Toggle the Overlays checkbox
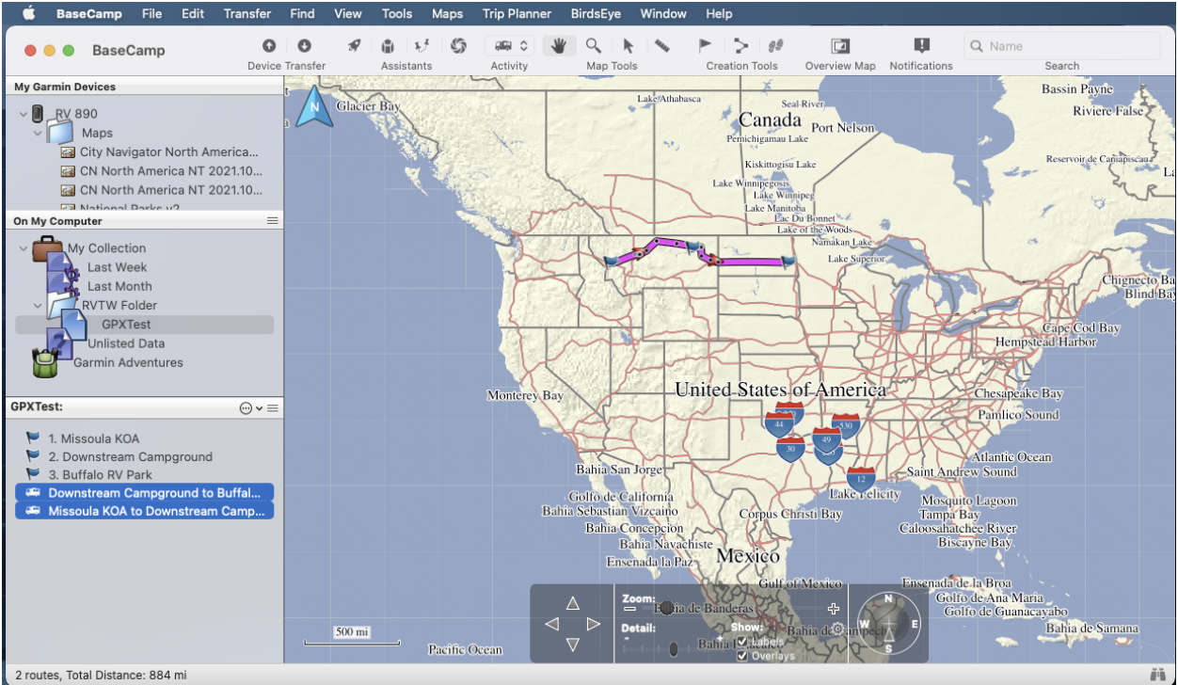This screenshot has height=685, width=1178. (x=742, y=656)
